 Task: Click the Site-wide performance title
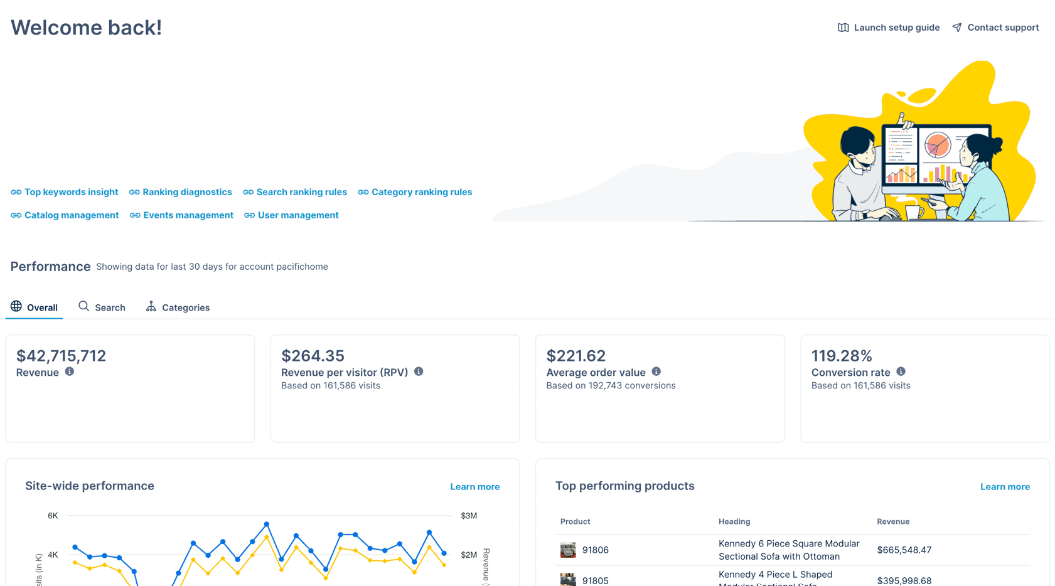point(90,486)
